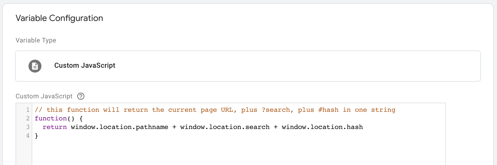
Task: Click line number 2 in gutter
Action: coord(28,118)
